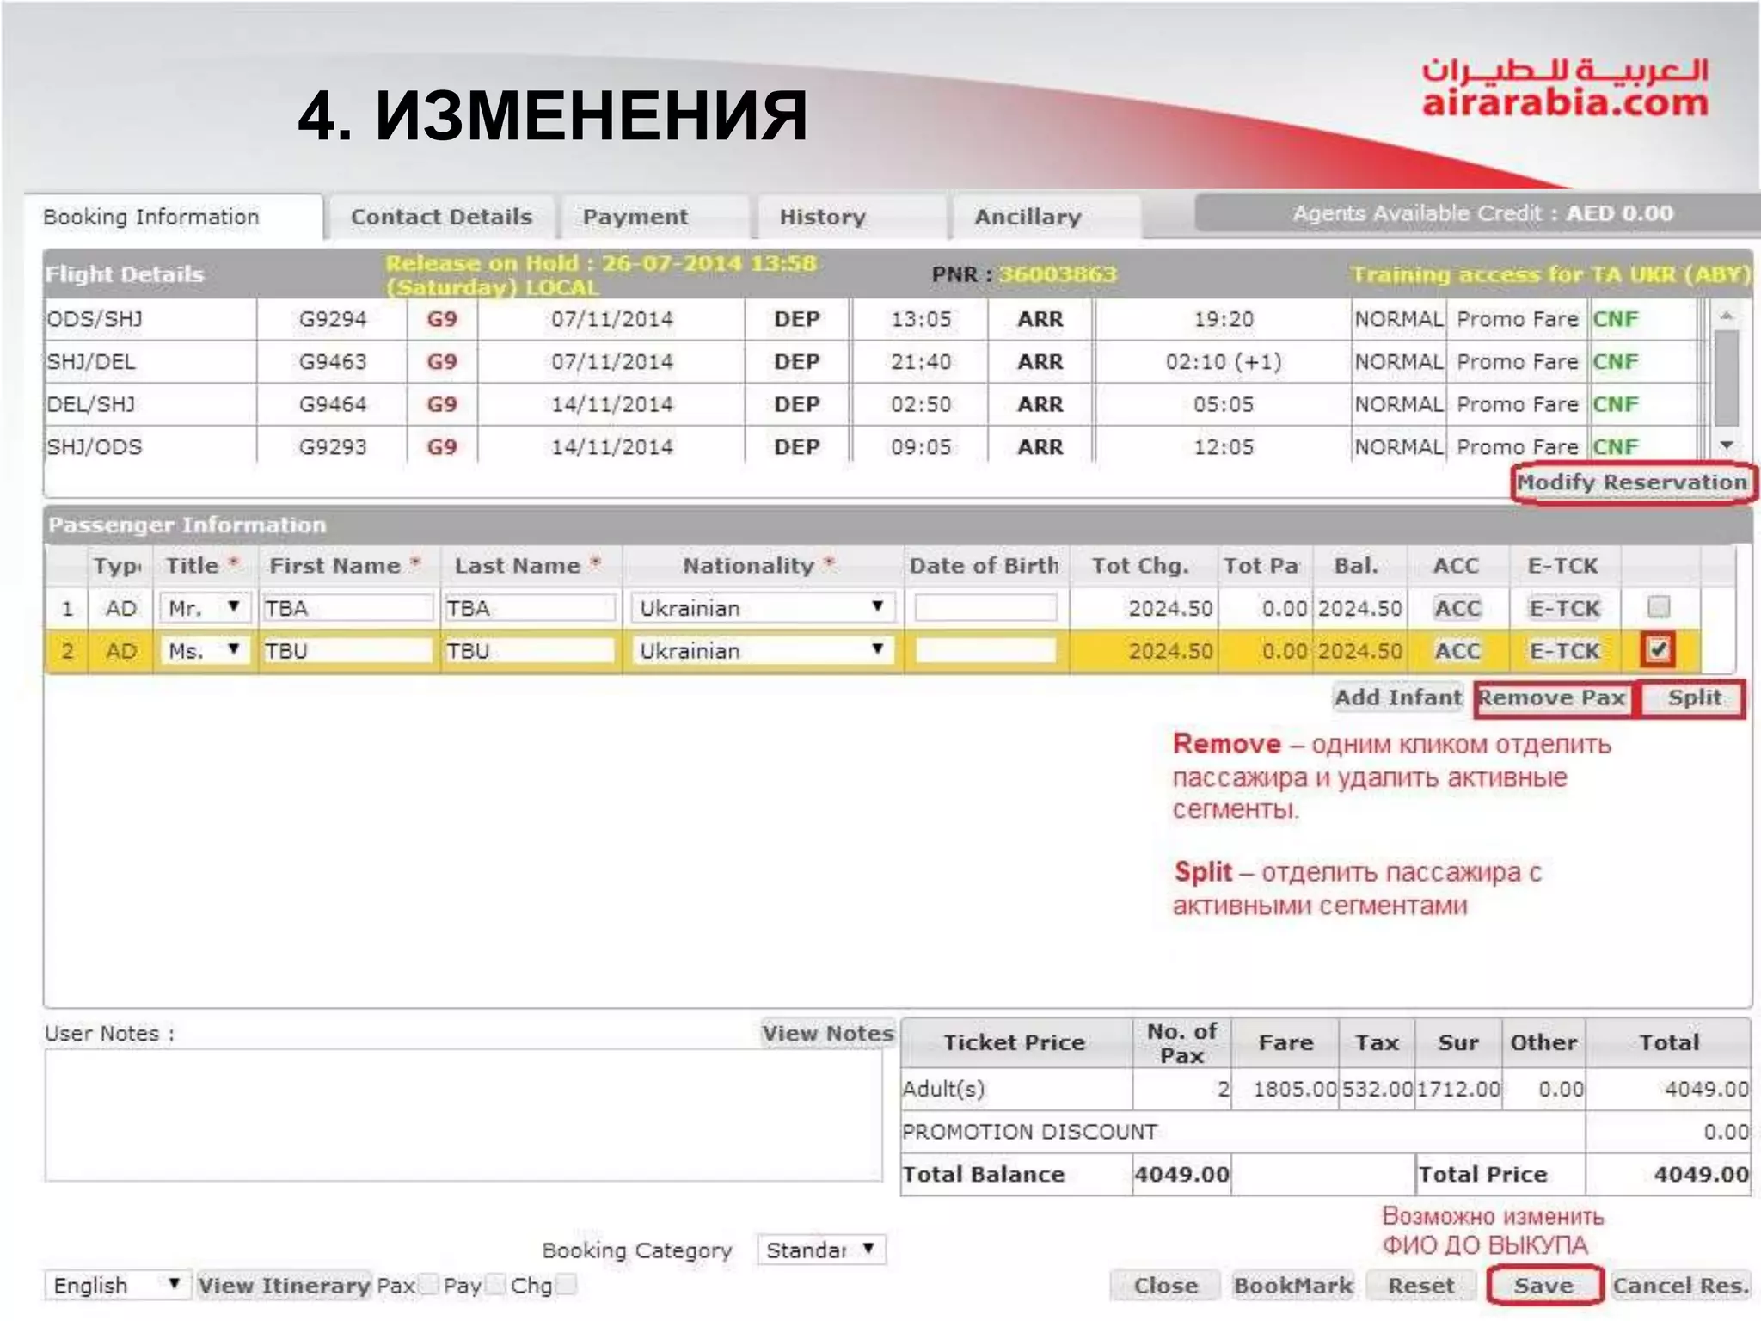Click Date of Birth field for passenger 2
This screenshot has width=1761, height=1321.
point(985,650)
